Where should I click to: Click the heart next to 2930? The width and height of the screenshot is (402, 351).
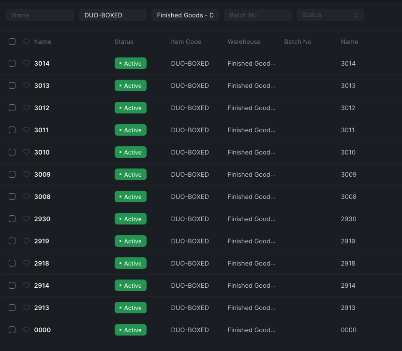click(27, 219)
